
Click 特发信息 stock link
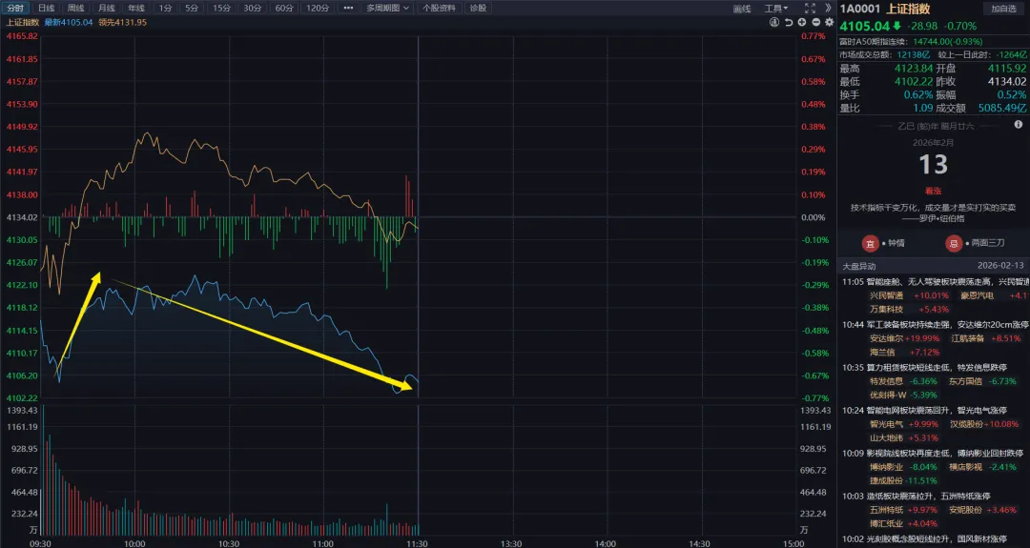(886, 381)
